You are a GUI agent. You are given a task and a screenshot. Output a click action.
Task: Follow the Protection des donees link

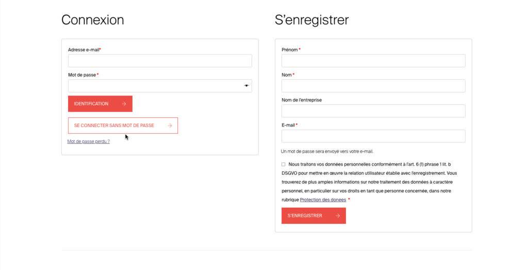click(323, 200)
